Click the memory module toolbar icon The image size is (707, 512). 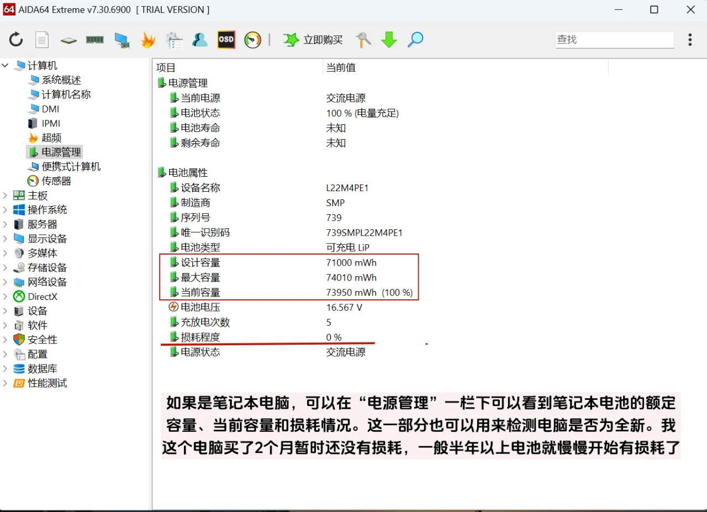point(95,40)
